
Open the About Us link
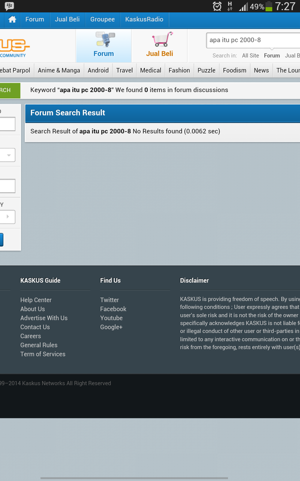point(32,309)
